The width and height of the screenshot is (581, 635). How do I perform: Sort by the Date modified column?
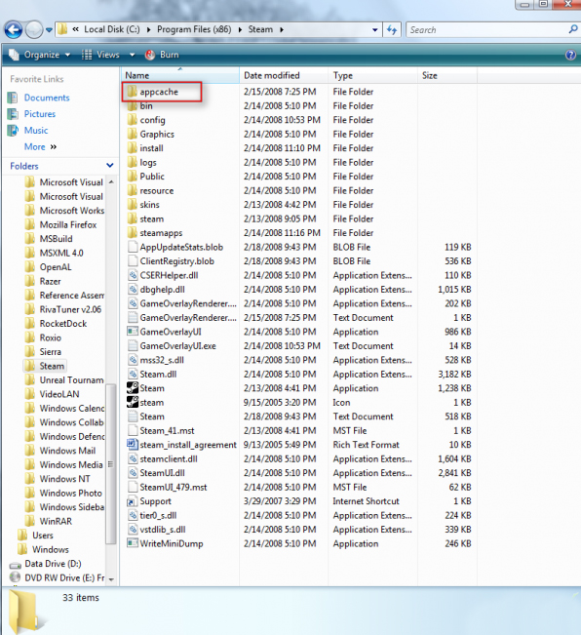click(x=284, y=75)
